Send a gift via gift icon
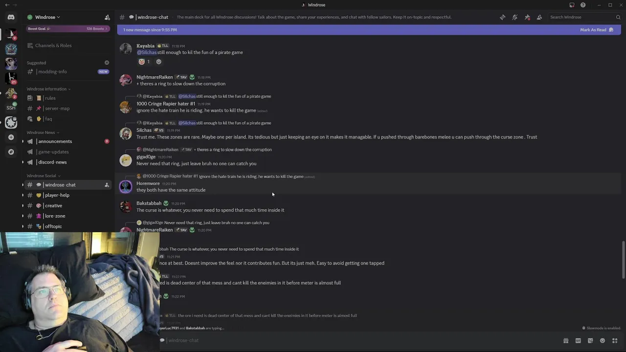Image resolution: width=626 pixels, height=352 pixels. tap(566, 341)
